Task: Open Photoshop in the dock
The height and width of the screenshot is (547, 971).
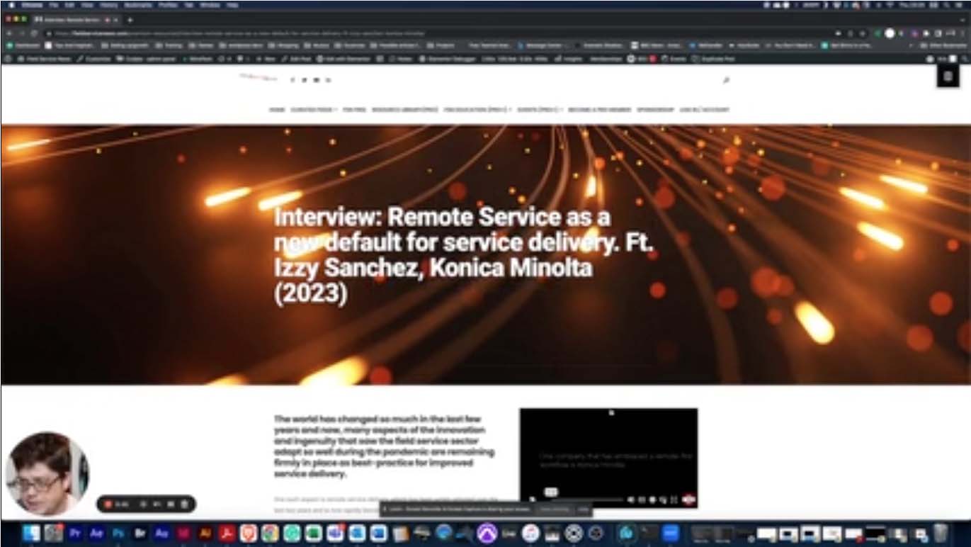Action: click(118, 533)
